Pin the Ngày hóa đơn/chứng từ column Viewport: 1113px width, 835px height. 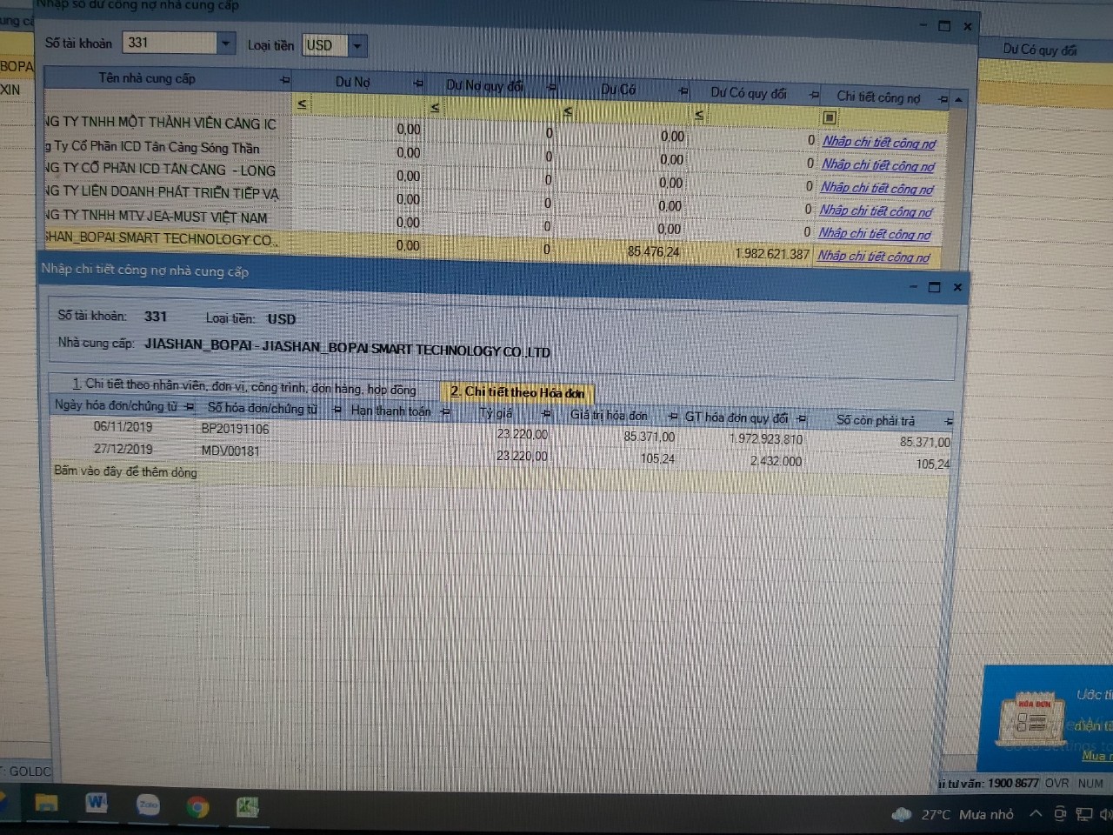click(x=190, y=406)
